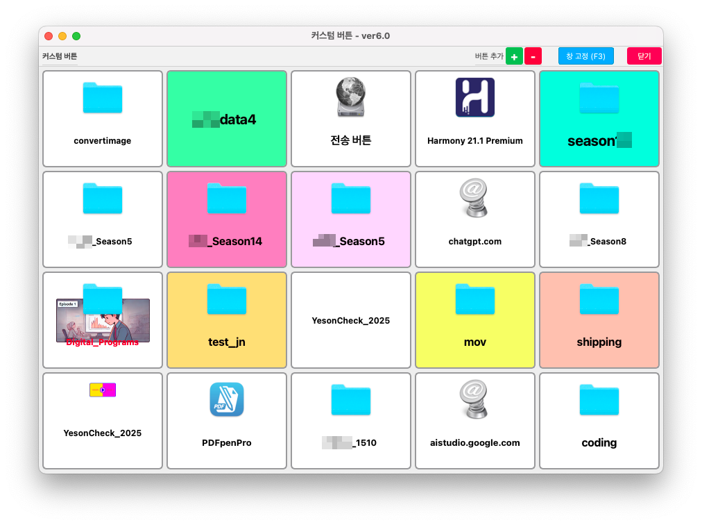Toggle 창 고정 (F3) window pin
This screenshot has height=525, width=702.
[585, 56]
